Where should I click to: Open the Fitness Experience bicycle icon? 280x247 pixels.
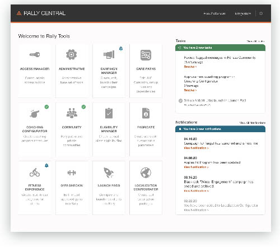[x=35, y=173]
